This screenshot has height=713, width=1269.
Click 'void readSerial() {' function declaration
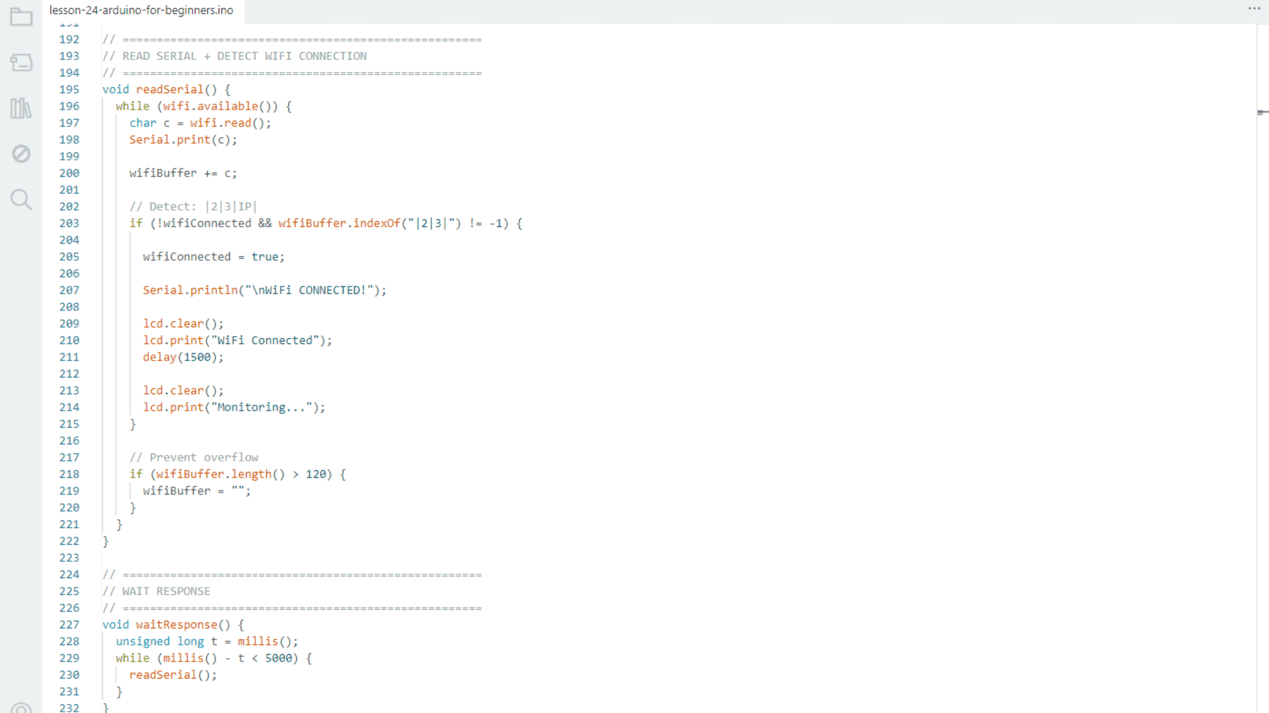167,90
